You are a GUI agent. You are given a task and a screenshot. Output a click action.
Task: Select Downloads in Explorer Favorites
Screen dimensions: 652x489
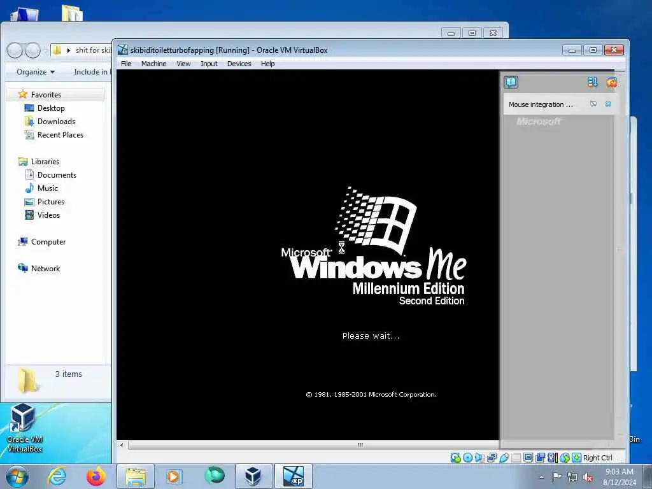tap(56, 122)
